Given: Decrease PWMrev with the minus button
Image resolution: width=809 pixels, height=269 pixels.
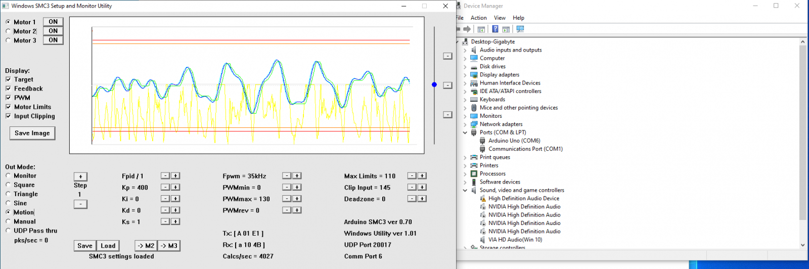Looking at the screenshot, I should [287, 210].
